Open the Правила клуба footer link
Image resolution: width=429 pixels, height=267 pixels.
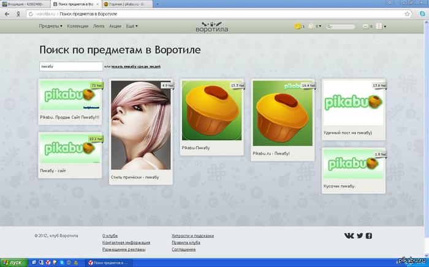pos(186,243)
